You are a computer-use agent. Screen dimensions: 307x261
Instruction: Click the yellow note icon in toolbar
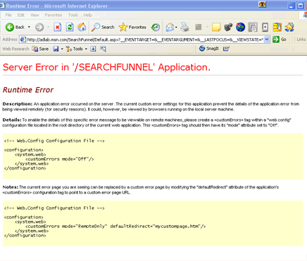[216, 27]
